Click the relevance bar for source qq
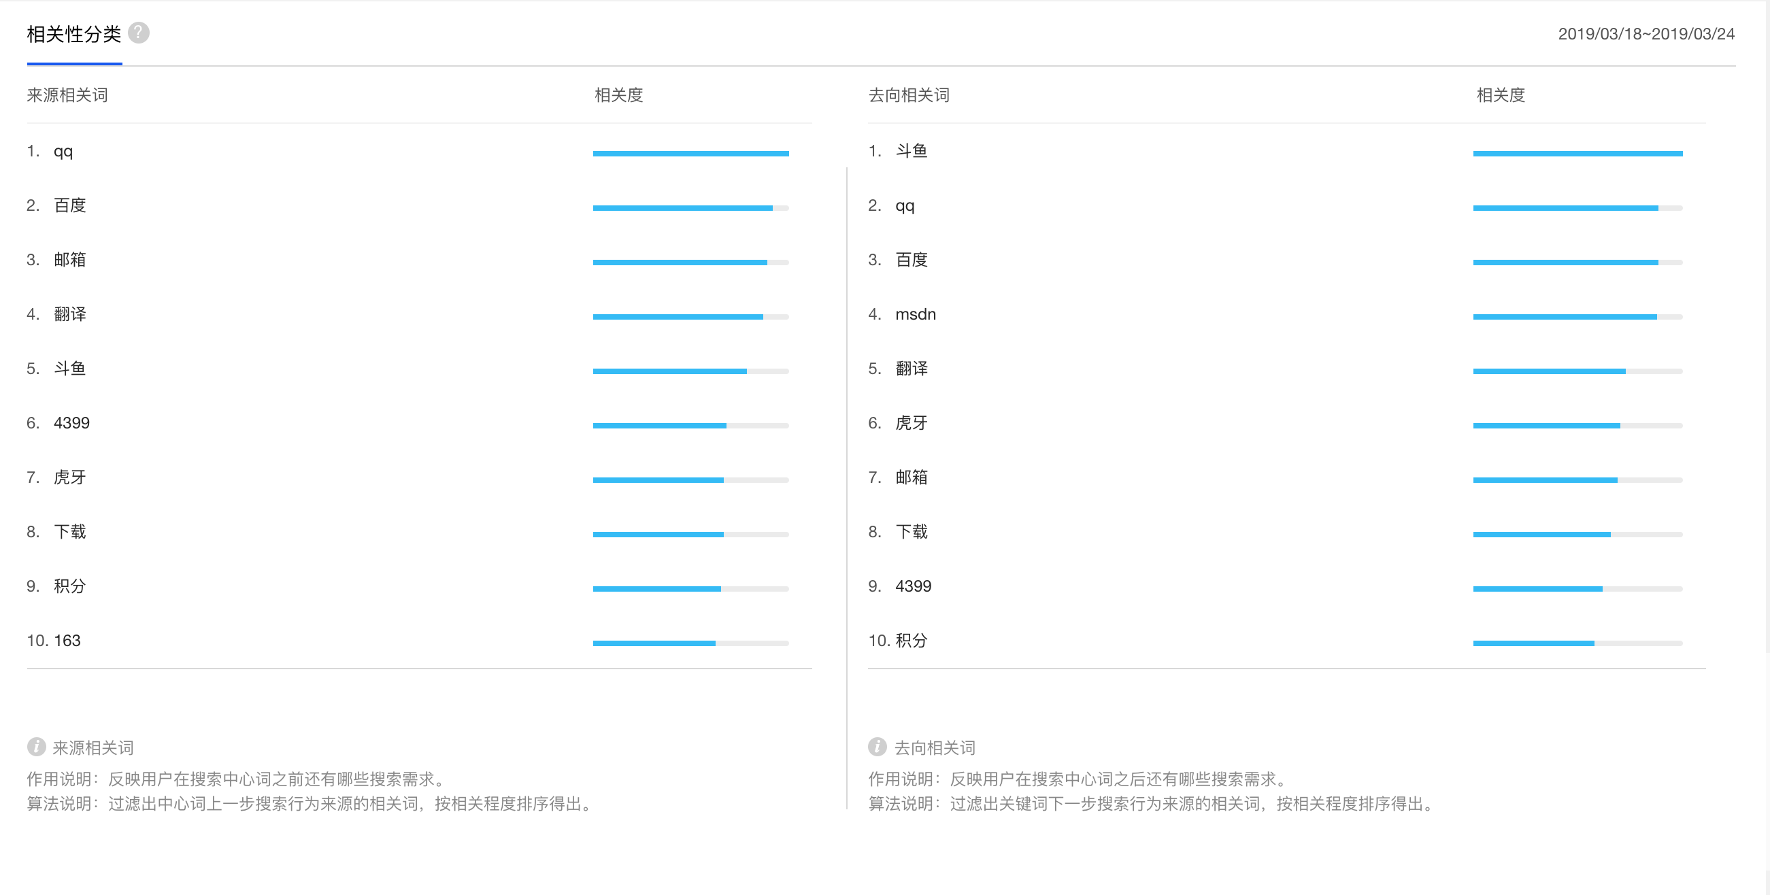 (690, 154)
